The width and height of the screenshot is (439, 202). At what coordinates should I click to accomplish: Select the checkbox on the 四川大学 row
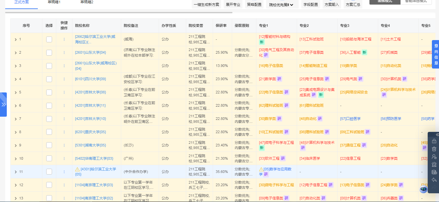pyautogui.click(x=49, y=79)
